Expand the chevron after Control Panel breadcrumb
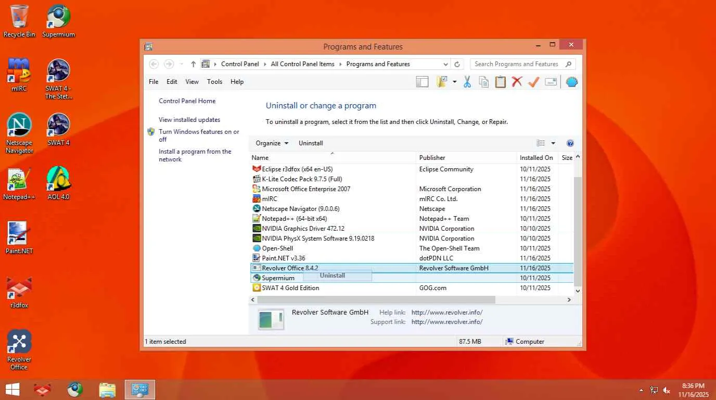This screenshot has width=716, height=400. point(265,64)
